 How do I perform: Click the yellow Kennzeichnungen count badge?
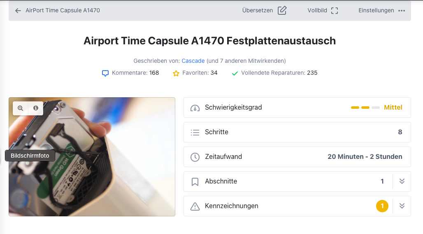[x=382, y=206]
